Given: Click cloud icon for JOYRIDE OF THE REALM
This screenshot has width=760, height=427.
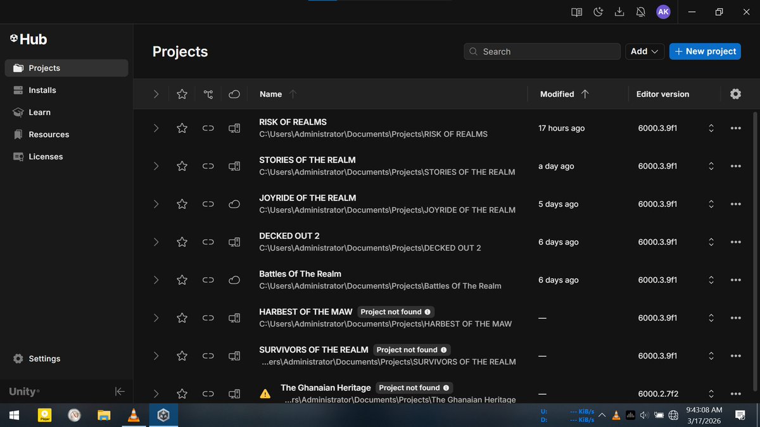Looking at the screenshot, I should pos(234,204).
